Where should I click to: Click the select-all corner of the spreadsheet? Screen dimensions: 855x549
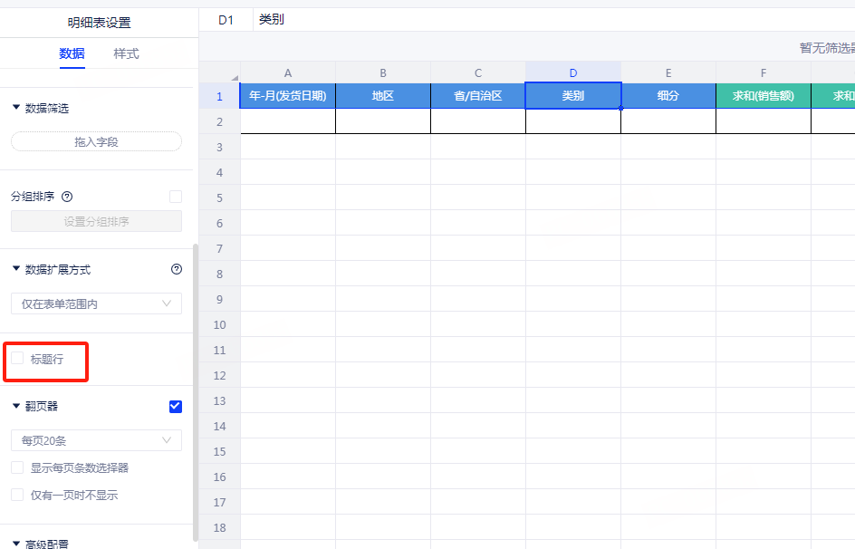[219, 73]
